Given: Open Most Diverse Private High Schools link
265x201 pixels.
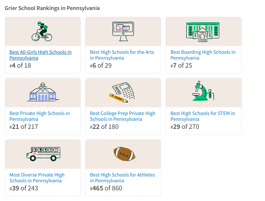Looking at the screenshot, I should tap(37, 178).
